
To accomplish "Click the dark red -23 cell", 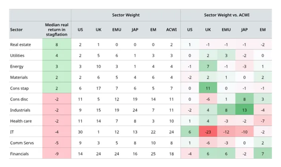I will (208, 132).
